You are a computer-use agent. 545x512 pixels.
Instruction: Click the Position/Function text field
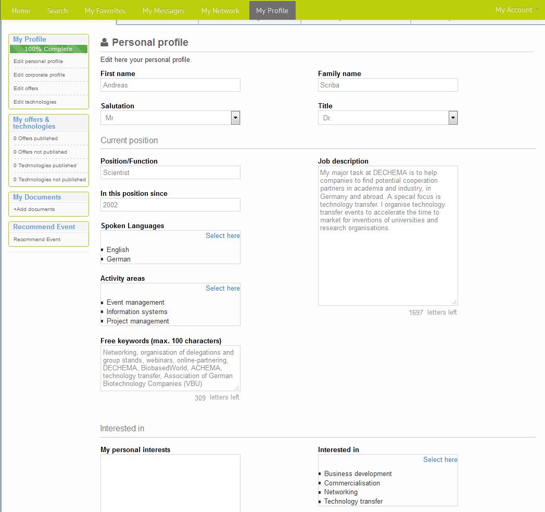(170, 173)
